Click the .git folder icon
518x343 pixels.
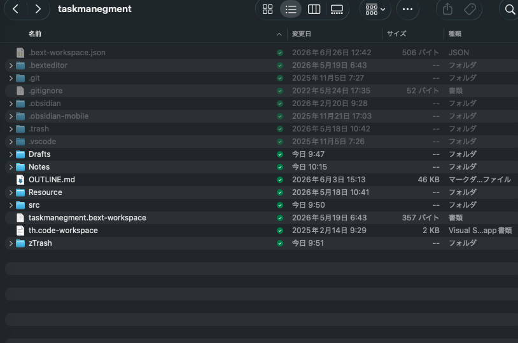[20, 78]
